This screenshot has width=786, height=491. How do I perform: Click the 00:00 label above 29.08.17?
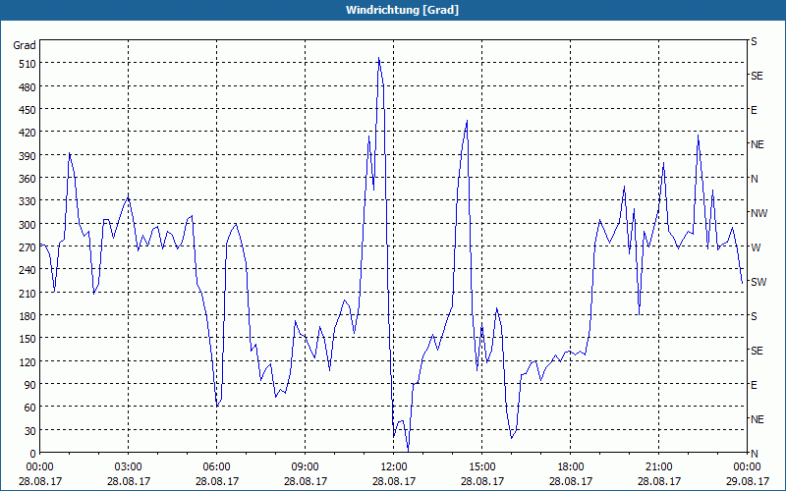pyautogui.click(x=747, y=467)
